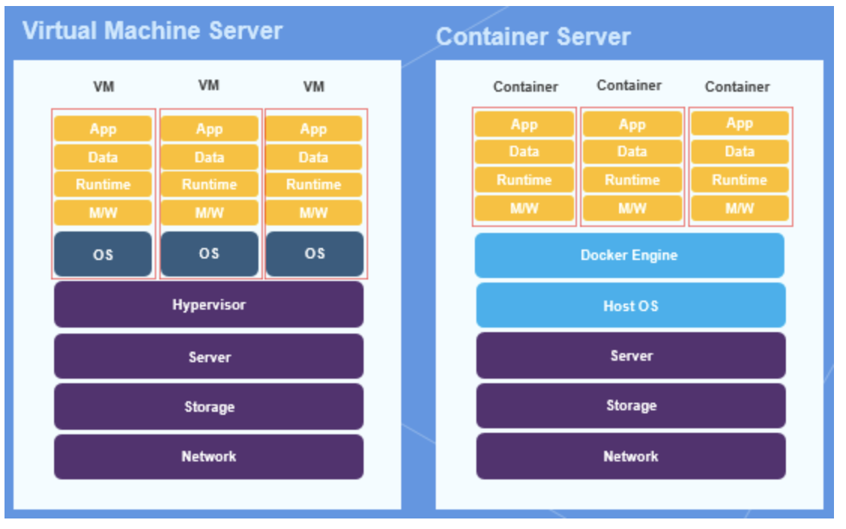
Task: Click the "Container Server" title
Action: [x=533, y=37]
